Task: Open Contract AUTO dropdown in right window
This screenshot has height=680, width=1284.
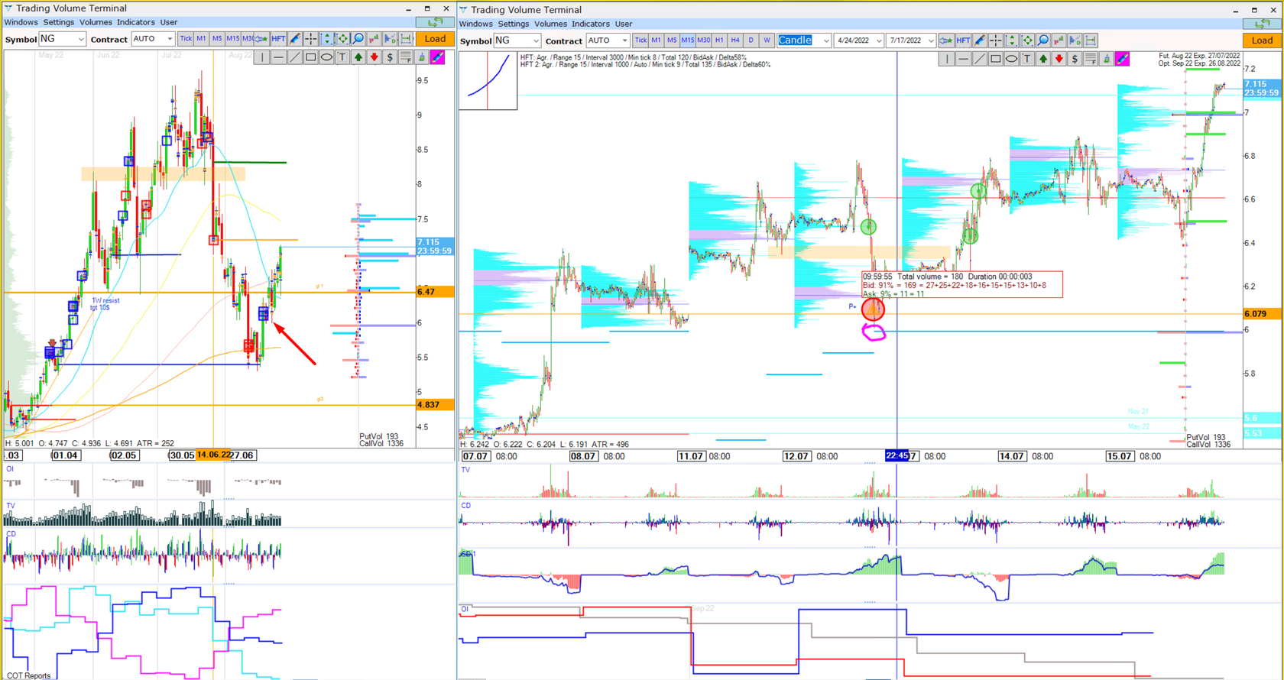Action: click(608, 40)
